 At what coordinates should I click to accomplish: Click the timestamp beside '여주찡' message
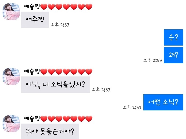pyautogui.click(x=60, y=25)
